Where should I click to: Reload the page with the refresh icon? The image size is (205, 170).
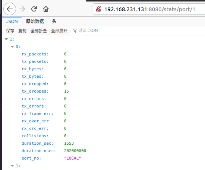pos(34,9)
